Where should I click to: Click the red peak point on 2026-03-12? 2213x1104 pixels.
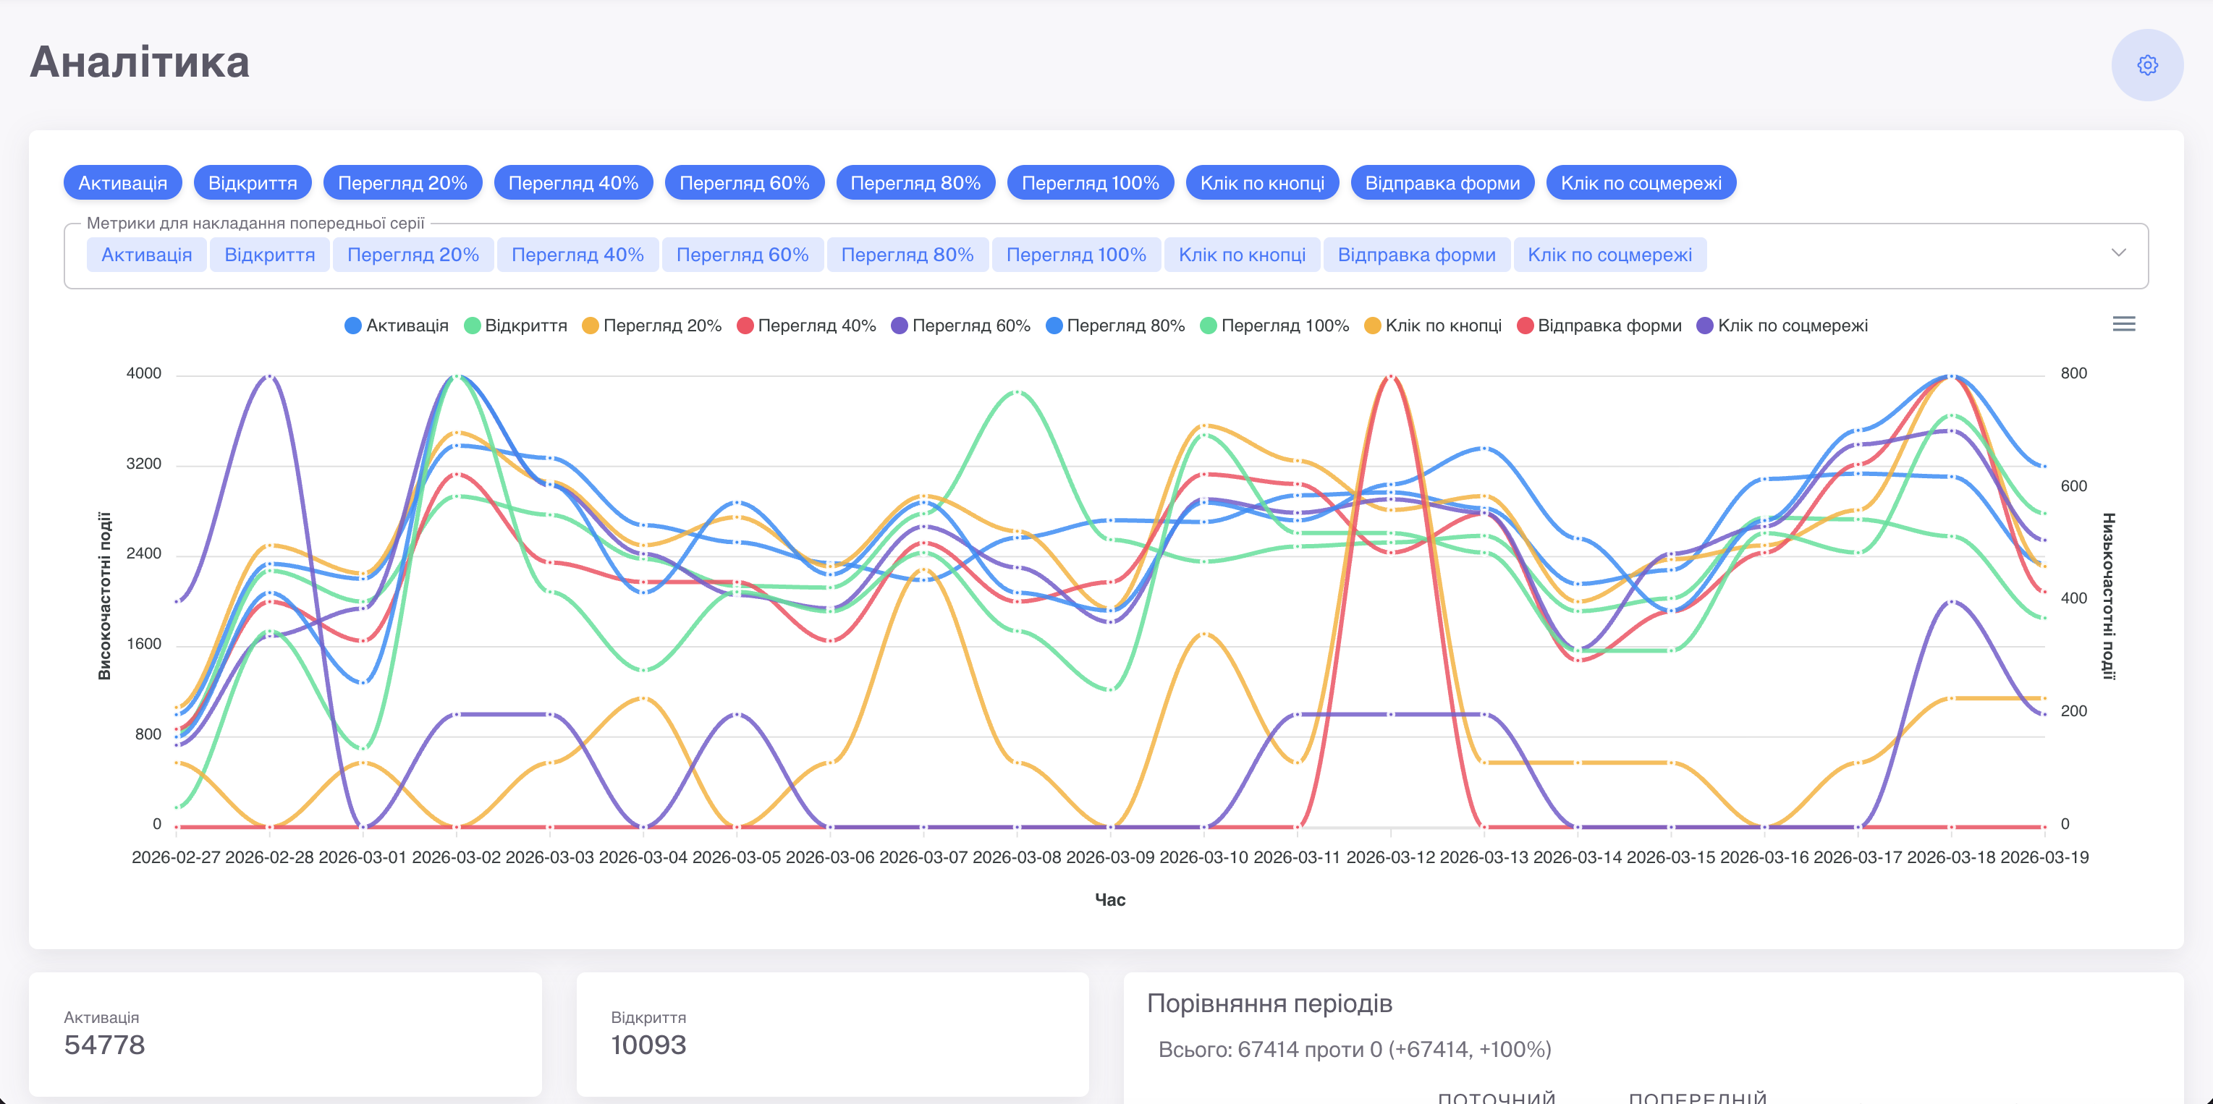1391,377
